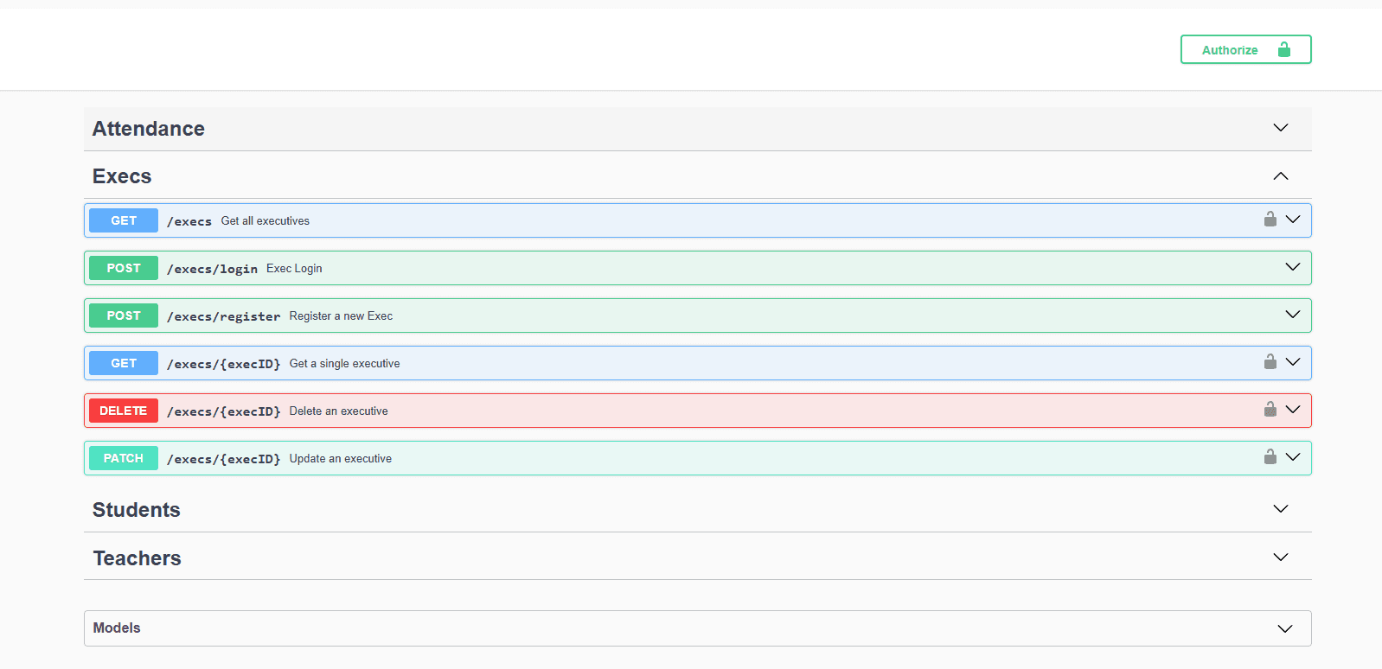This screenshot has height=669, width=1382.
Task: Open the Teachers section heading
Action: (x=138, y=558)
